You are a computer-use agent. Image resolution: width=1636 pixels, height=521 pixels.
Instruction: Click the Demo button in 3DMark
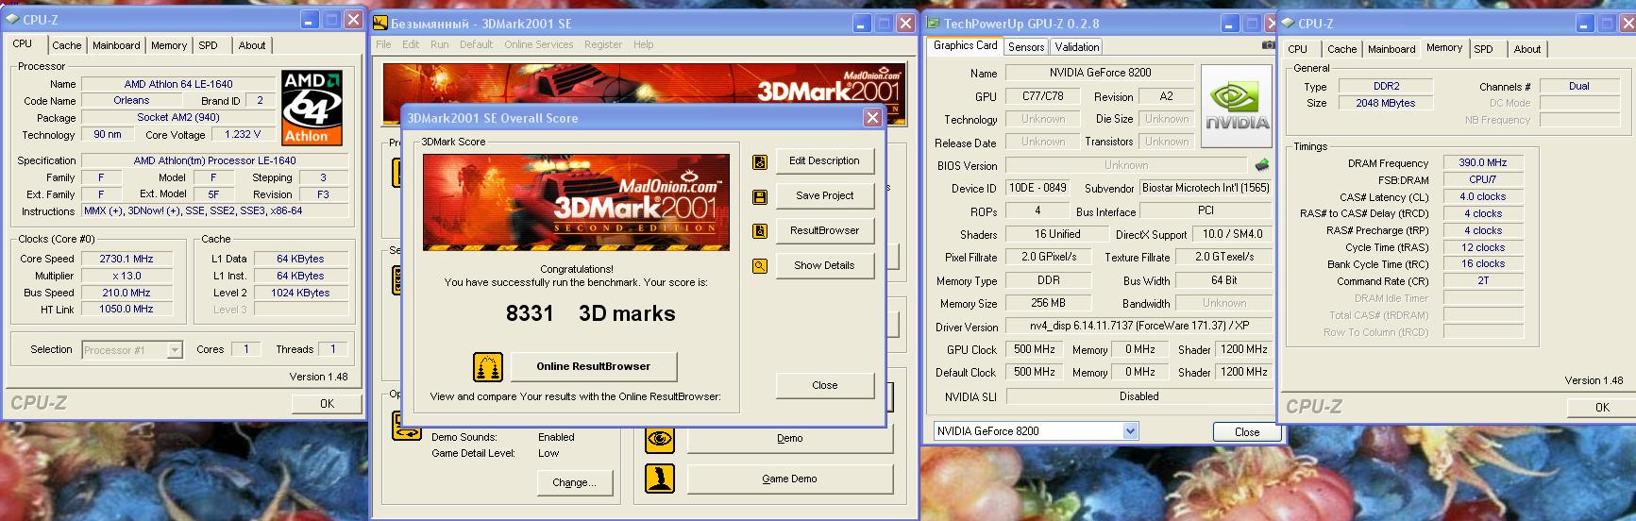tap(790, 439)
